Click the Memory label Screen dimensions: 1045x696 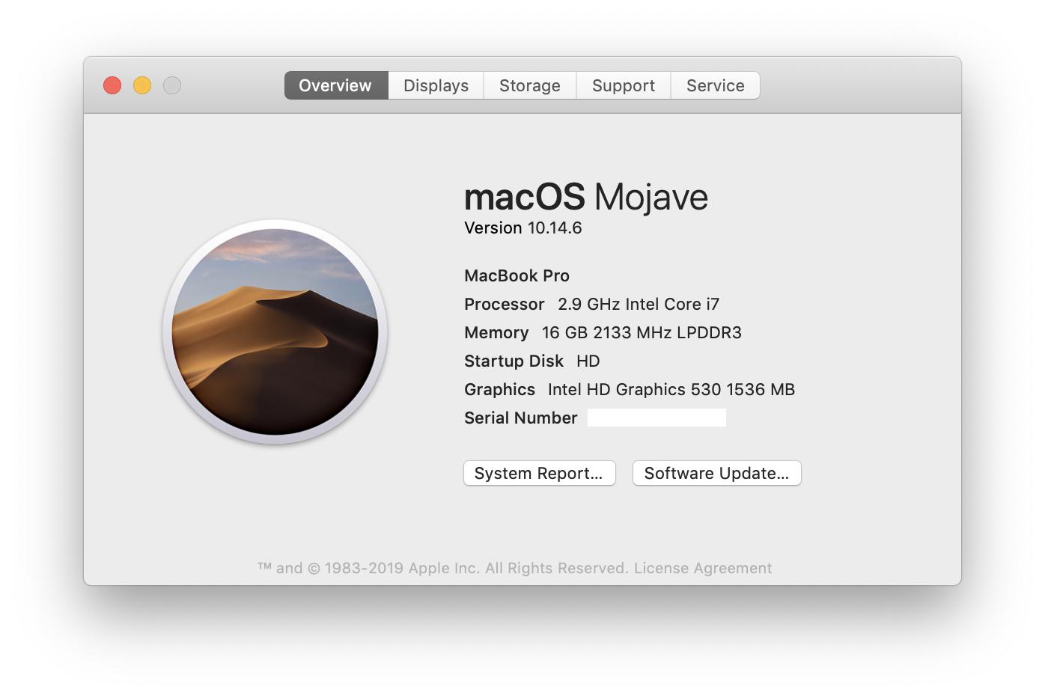496,332
